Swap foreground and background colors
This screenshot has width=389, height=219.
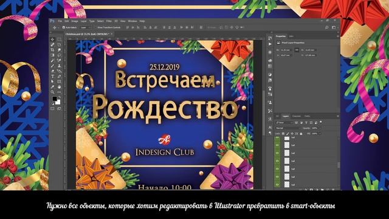(x=60, y=97)
